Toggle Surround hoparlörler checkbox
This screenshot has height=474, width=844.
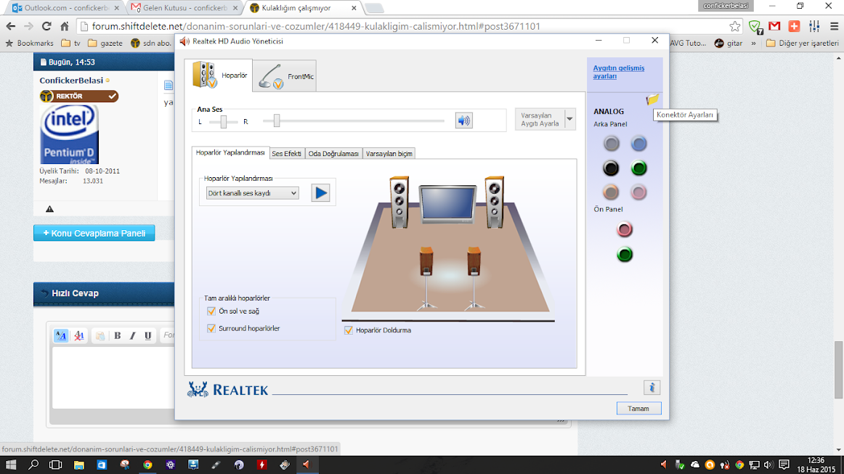[211, 328]
